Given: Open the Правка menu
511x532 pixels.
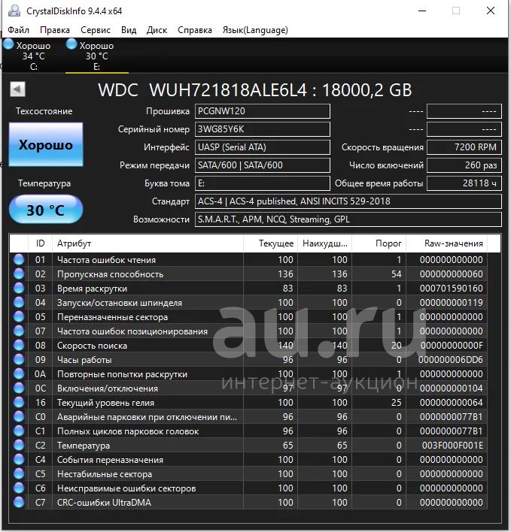Looking at the screenshot, I should (55, 30).
